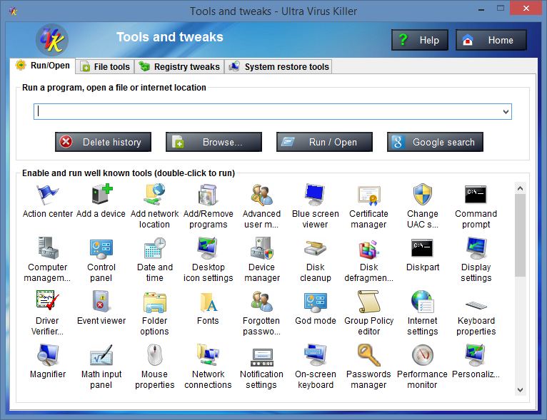This screenshot has height=420, width=547.
Task: Select Driver Verifier icon
Action: click(x=47, y=302)
